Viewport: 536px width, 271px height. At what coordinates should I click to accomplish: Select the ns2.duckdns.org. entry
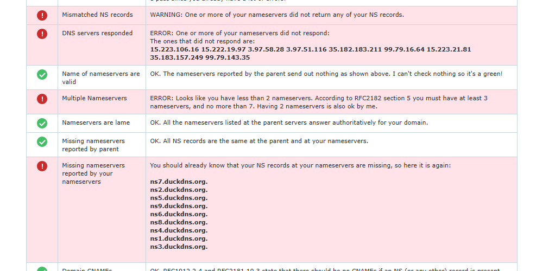pos(179,190)
